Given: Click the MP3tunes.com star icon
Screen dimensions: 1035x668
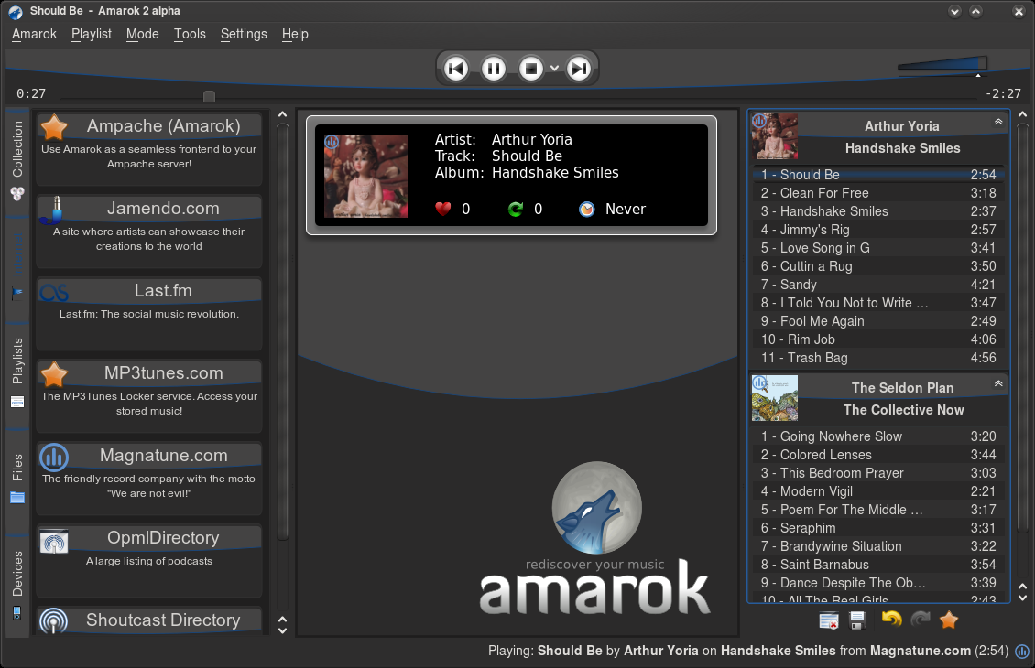Looking at the screenshot, I should 54,374.
